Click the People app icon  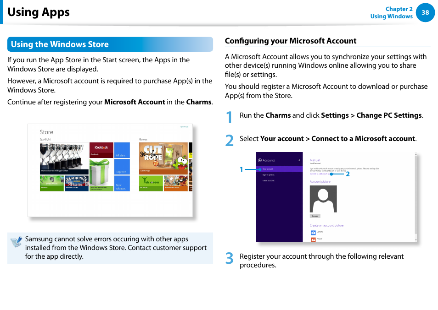(313, 239)
